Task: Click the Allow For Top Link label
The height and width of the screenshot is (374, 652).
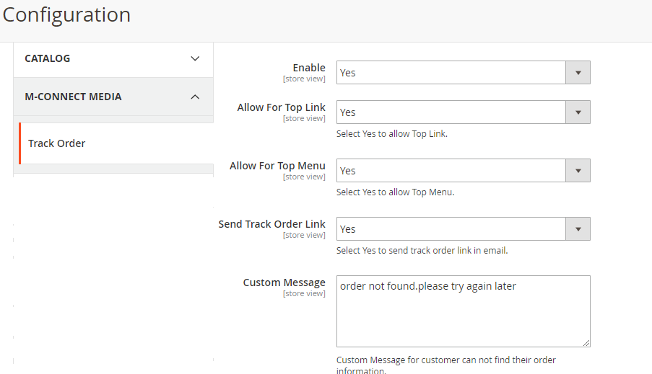Action: pos(281,107)
